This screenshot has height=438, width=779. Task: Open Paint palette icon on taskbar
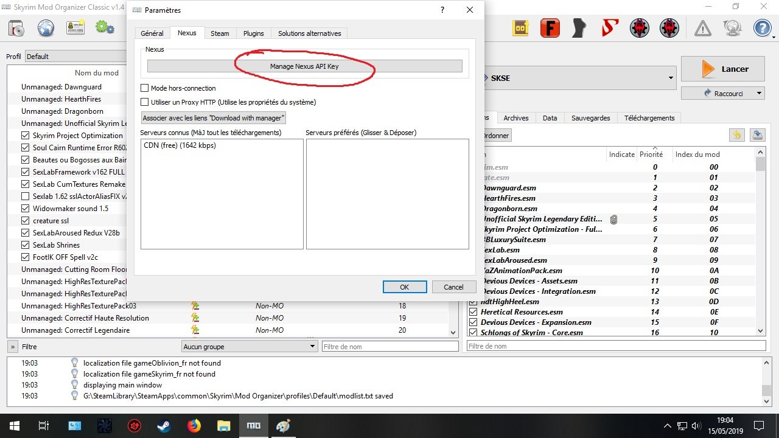click(283, 426)
